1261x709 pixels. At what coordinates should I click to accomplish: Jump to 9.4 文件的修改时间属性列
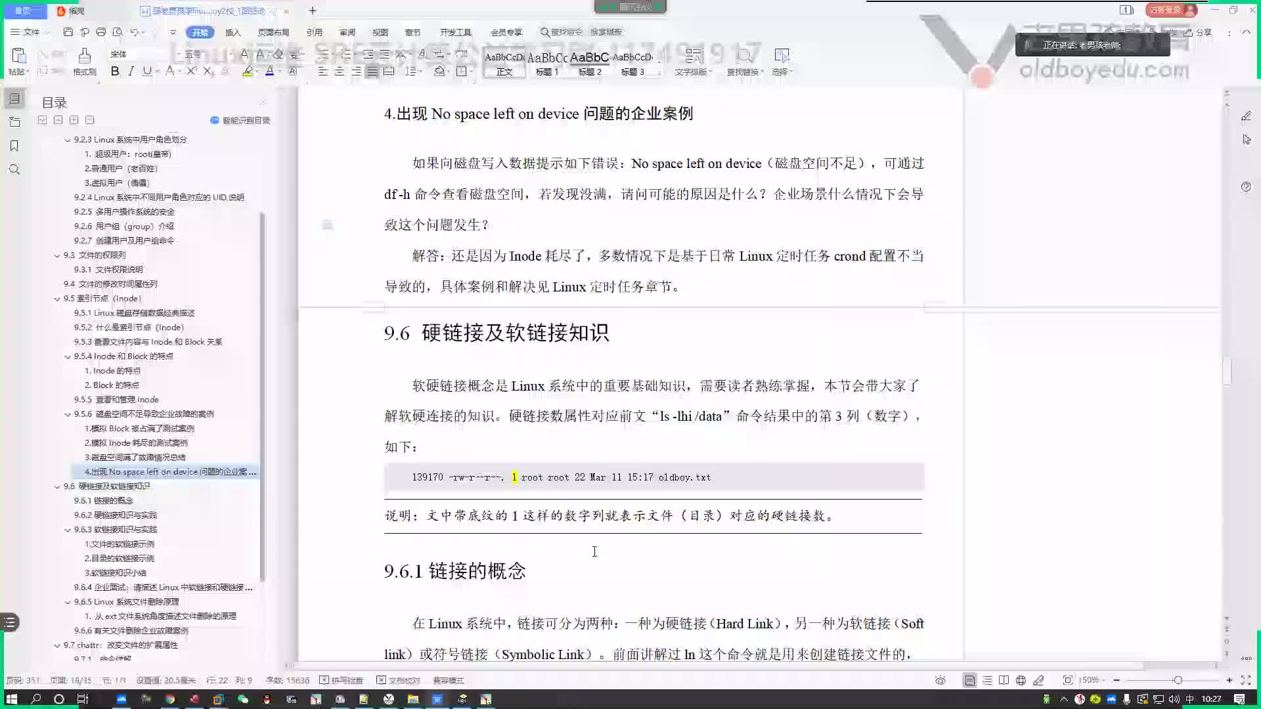pos(110,284)
